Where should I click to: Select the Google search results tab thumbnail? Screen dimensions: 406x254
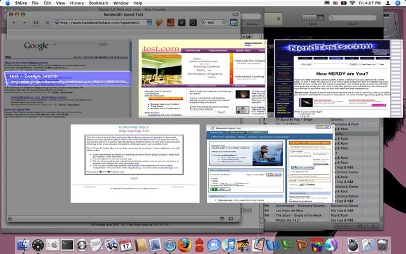67,79
